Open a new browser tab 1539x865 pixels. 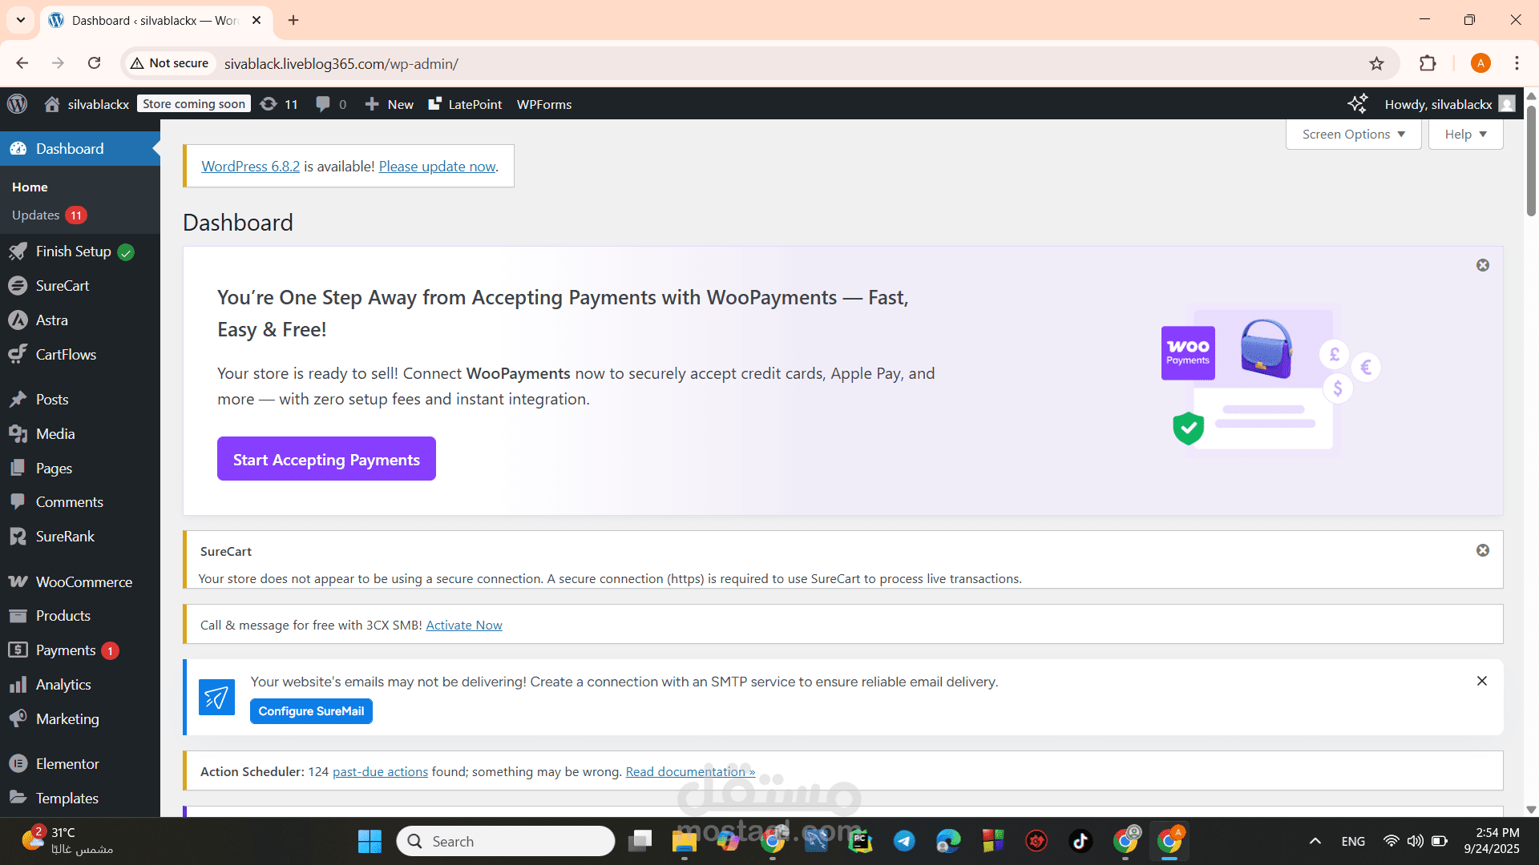(x=293, y=20)
